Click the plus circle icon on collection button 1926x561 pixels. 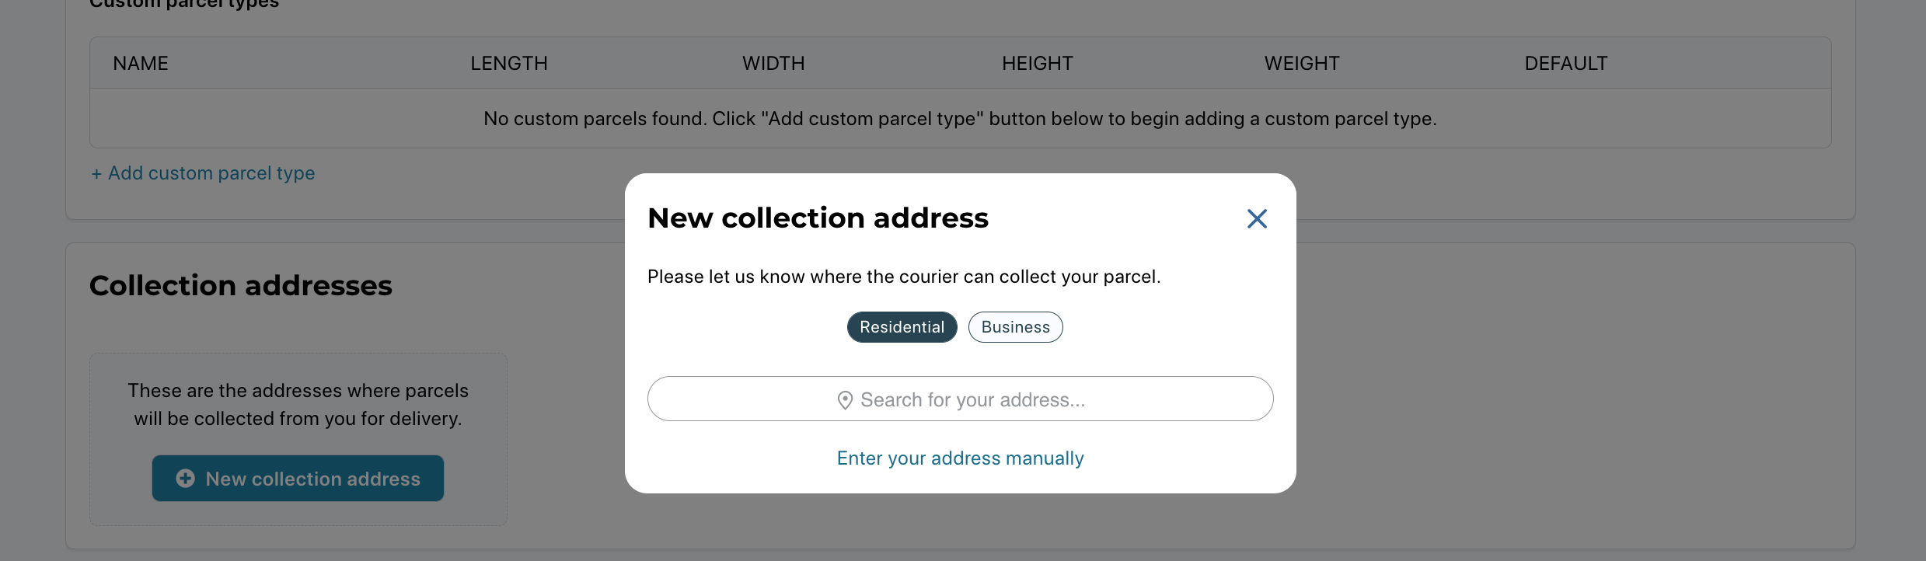pyautogui.click(x=185, y=479)
